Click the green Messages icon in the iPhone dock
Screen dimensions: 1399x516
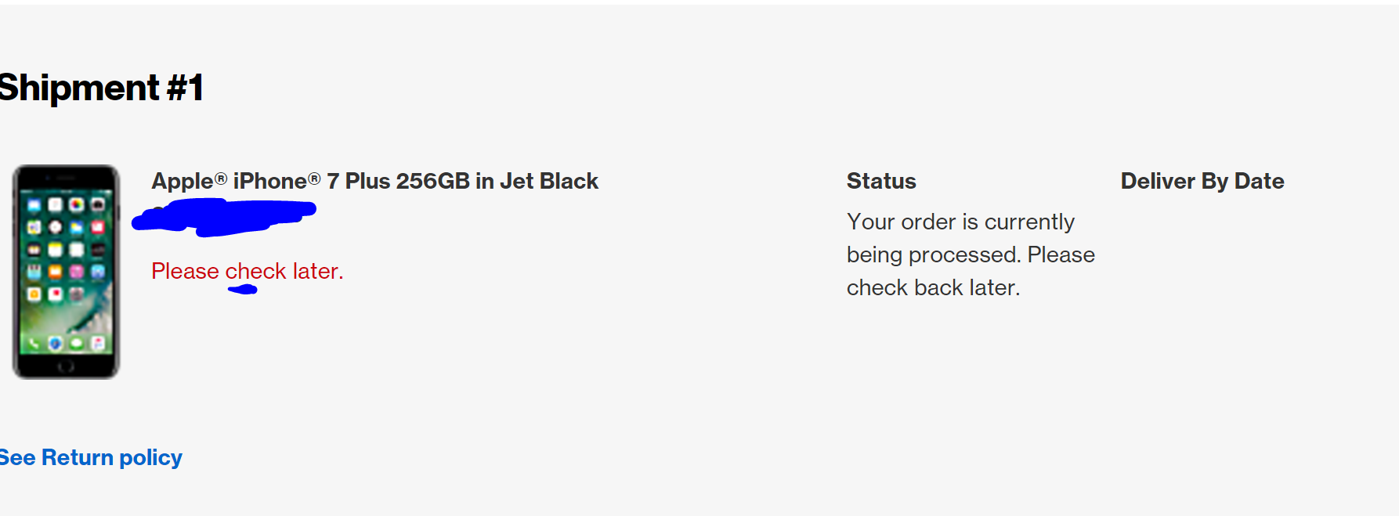(x=77, y=344)
